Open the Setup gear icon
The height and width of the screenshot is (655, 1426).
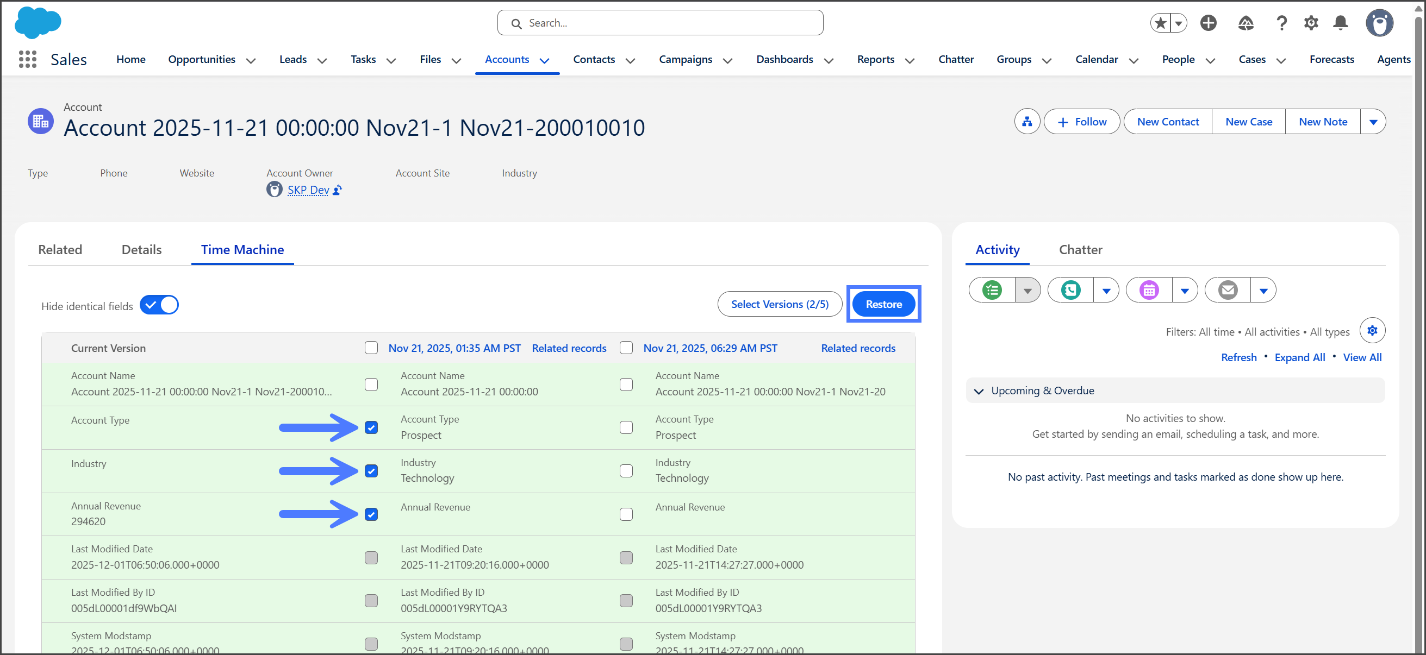(1310, 23)
